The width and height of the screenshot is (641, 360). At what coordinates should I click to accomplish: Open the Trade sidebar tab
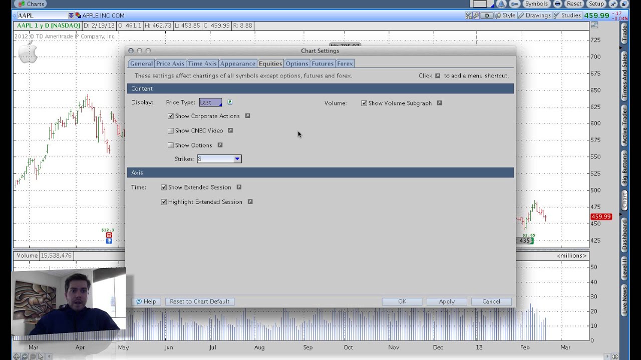624,33
